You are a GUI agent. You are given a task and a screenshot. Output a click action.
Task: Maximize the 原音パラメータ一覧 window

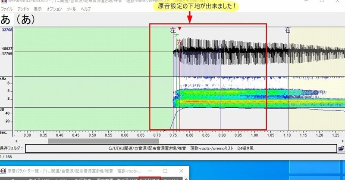pos(165,171)
